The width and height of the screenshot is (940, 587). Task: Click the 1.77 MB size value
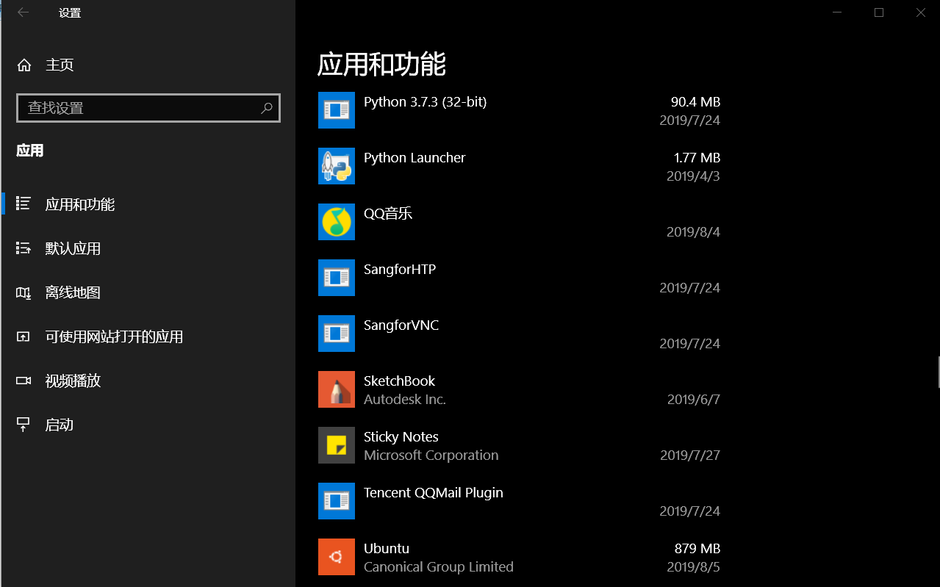(697, 158)
